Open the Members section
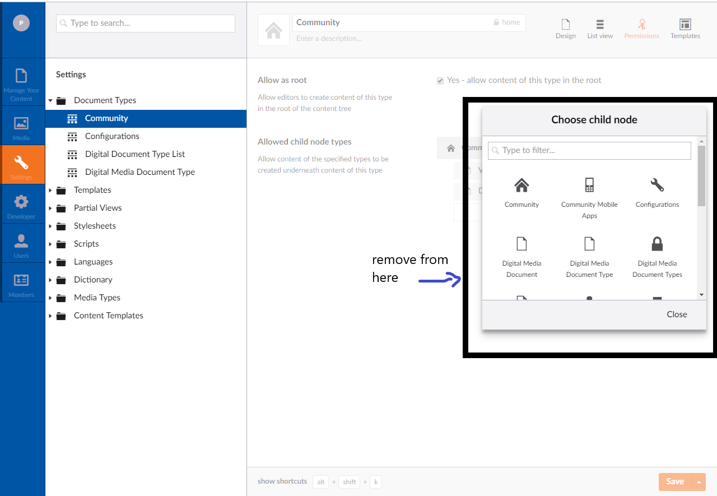The height and width of the screenshot is (496, 717). pyautogui.click(x=21, y=284)
